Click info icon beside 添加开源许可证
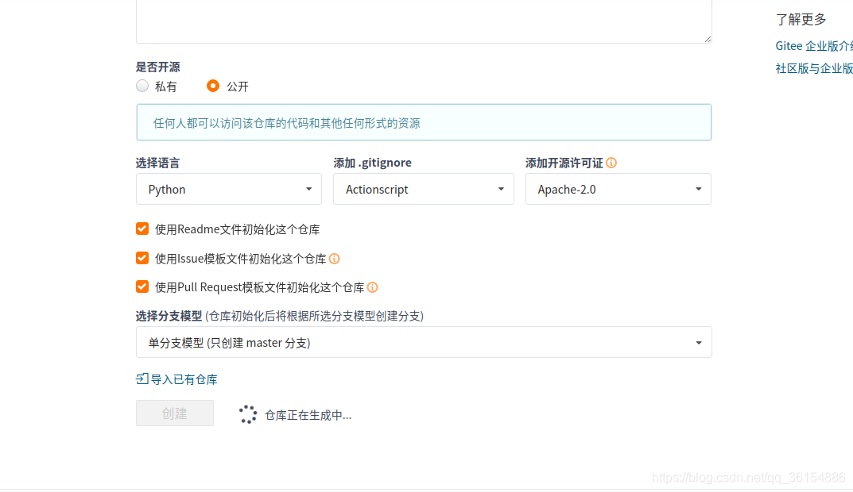Image resolution: width=853 pixels, height=492 pixels. tap(611, 163)
